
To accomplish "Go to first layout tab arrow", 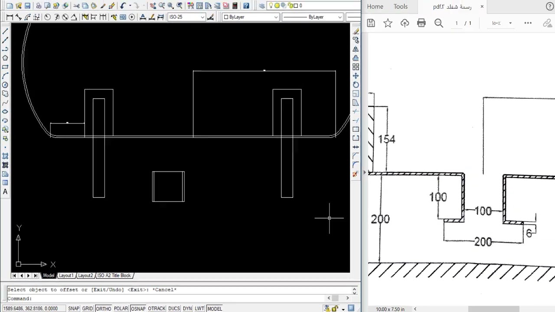I will pos(14,276).
